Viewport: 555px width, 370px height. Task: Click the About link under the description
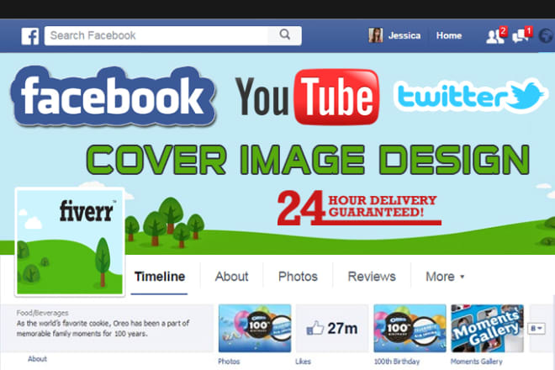37,359
